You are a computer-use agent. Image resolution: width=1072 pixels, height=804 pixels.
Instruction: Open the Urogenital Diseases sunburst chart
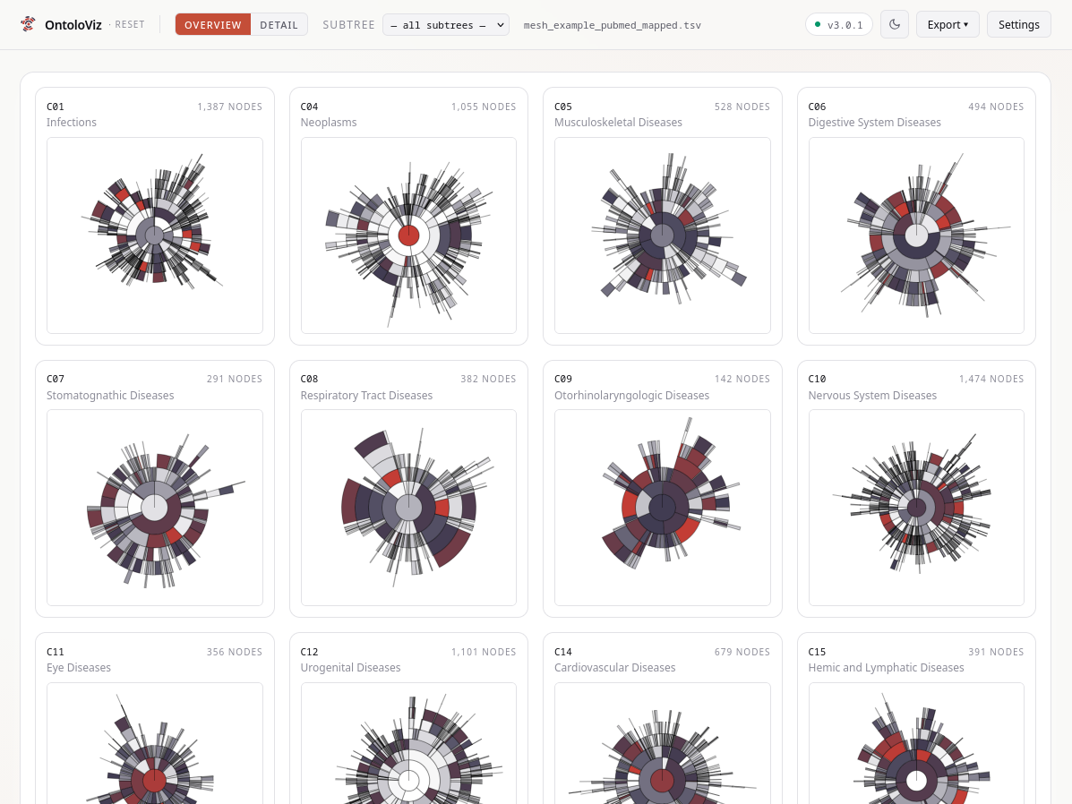point(409,743)
